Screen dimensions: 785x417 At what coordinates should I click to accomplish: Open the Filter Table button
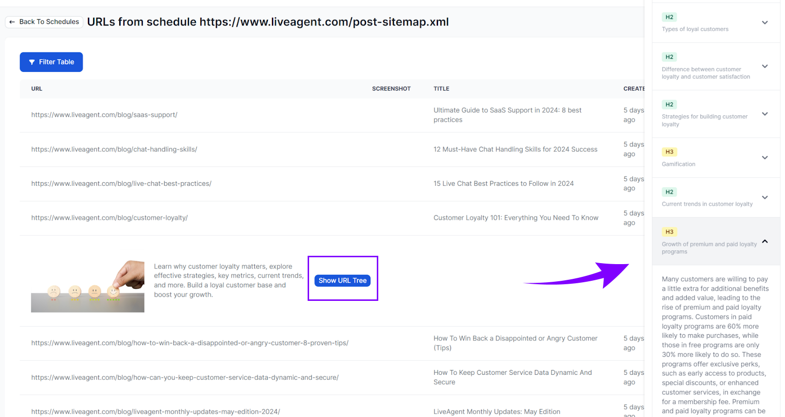(51, 62)
